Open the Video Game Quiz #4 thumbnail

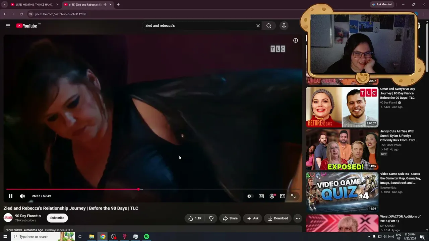(342, 192)
